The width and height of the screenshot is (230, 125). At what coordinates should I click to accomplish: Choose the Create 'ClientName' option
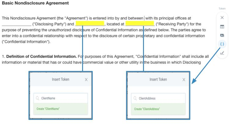coord(61,109)
